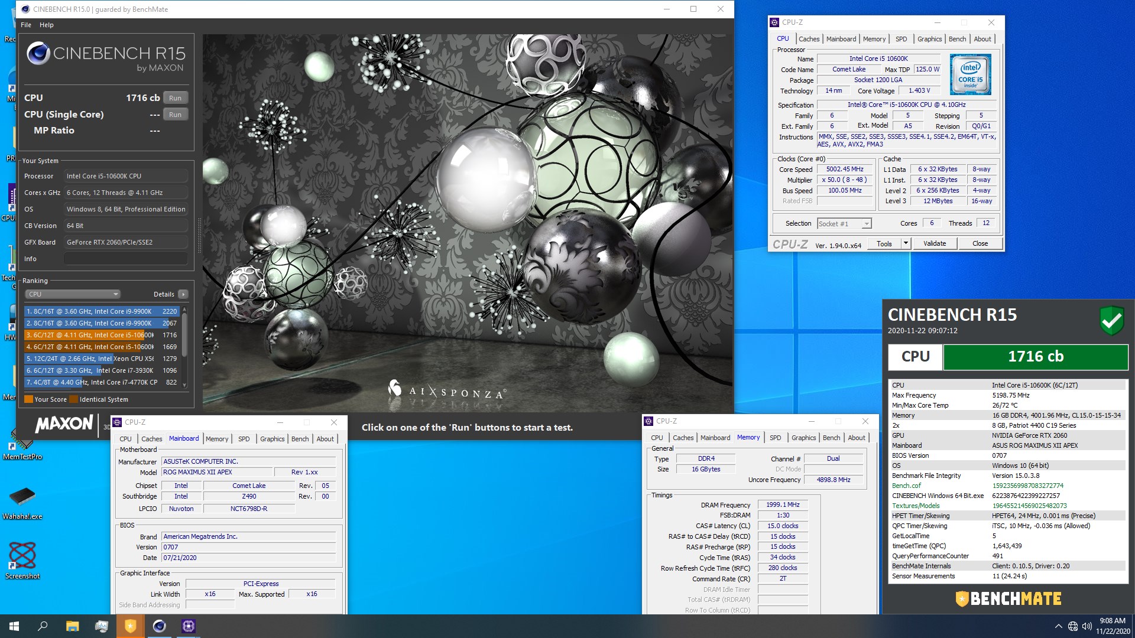Open SPD tab in Mainboard CPU-Z window
The image size is (1135, 638).
coord(244,439)
